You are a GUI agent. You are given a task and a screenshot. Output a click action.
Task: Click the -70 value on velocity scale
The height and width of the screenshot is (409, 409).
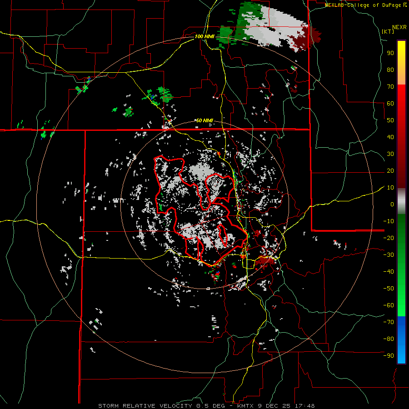coord(389,322)
